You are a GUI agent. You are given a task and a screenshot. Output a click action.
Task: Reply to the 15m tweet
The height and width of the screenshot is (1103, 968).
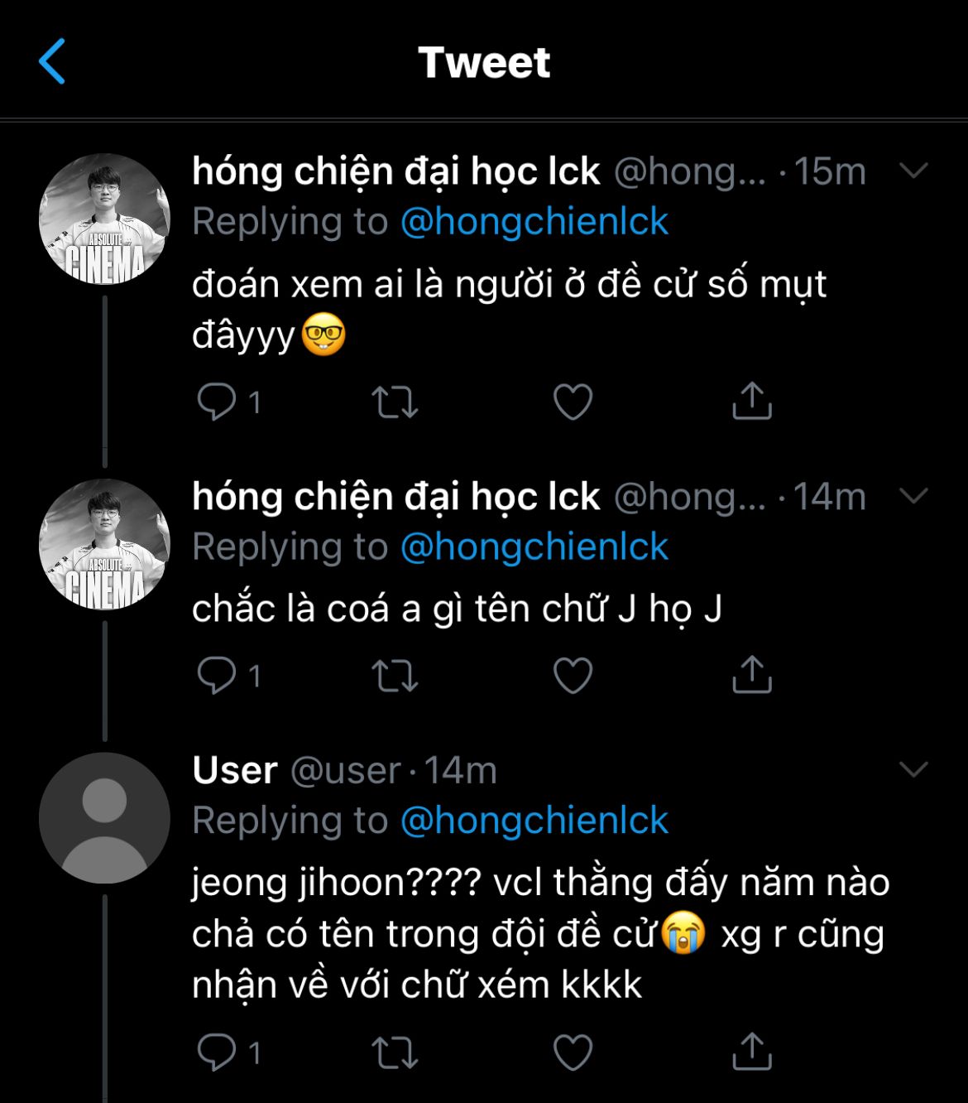(x=217, y=402)
